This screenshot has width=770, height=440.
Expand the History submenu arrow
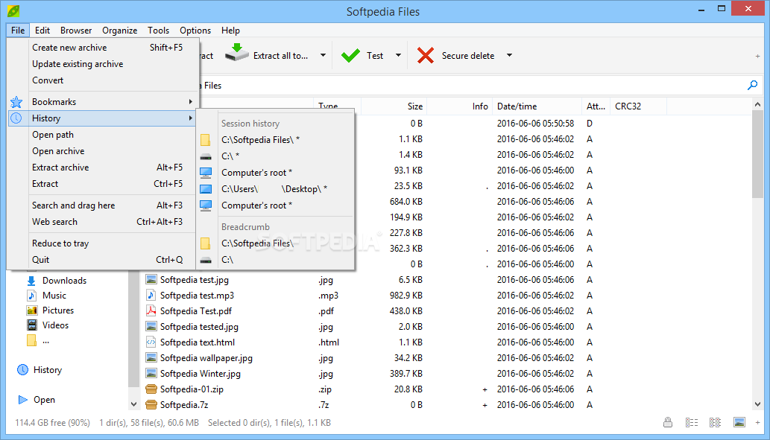point(191,118)
